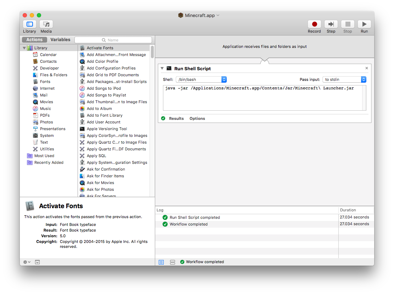Switch to the Variables tab
Viewport: 394px width, 294px height.
click(x=60, y=40)
